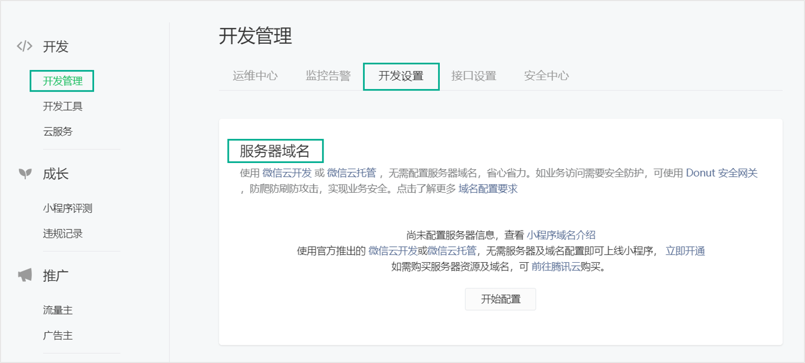Select the 开发设置 tab
This screenshot has height=363, width=805.
pos(401,76)
